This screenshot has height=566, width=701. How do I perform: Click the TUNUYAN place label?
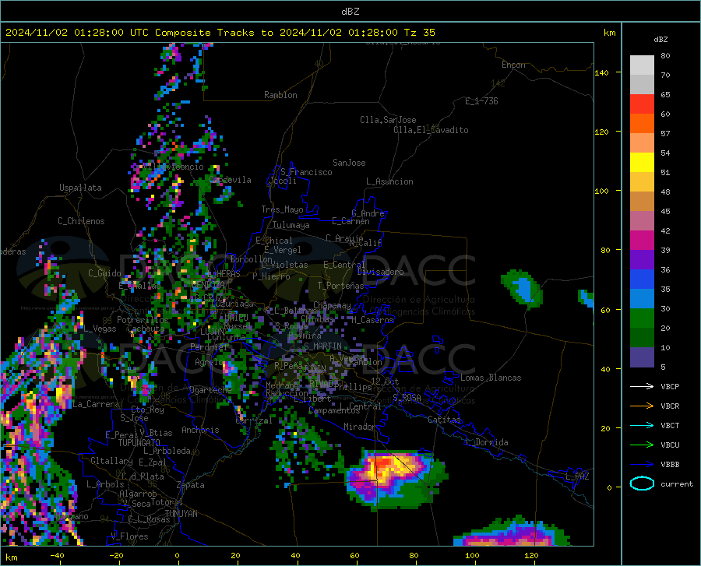181,513
